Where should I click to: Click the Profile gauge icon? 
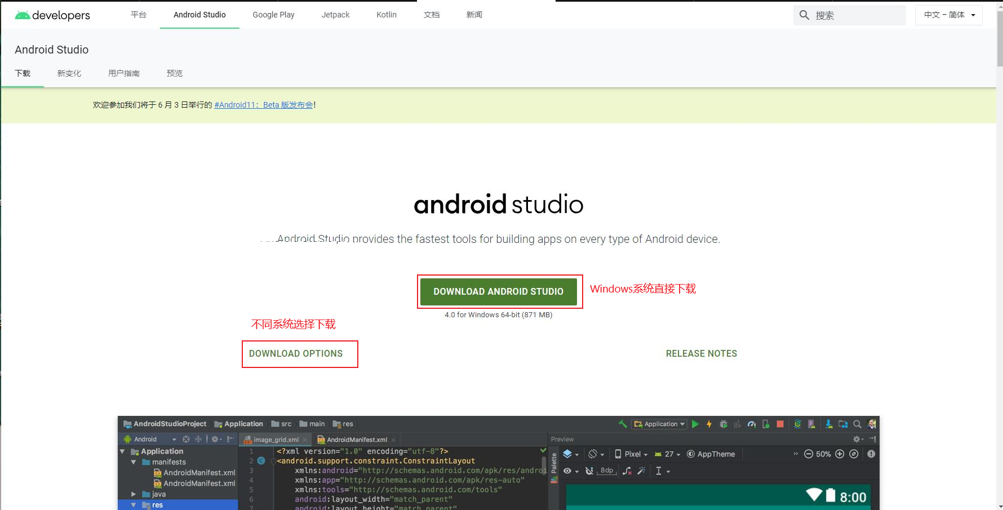click(752, 424)
